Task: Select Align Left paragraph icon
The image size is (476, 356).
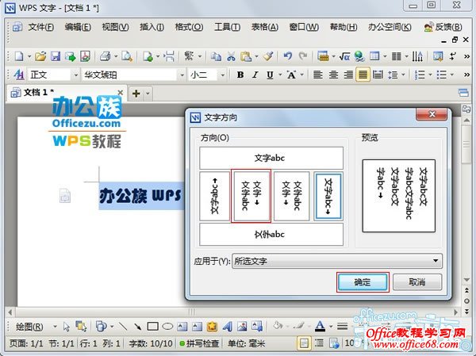Action: pyautogui.click(x=318, y=75)
